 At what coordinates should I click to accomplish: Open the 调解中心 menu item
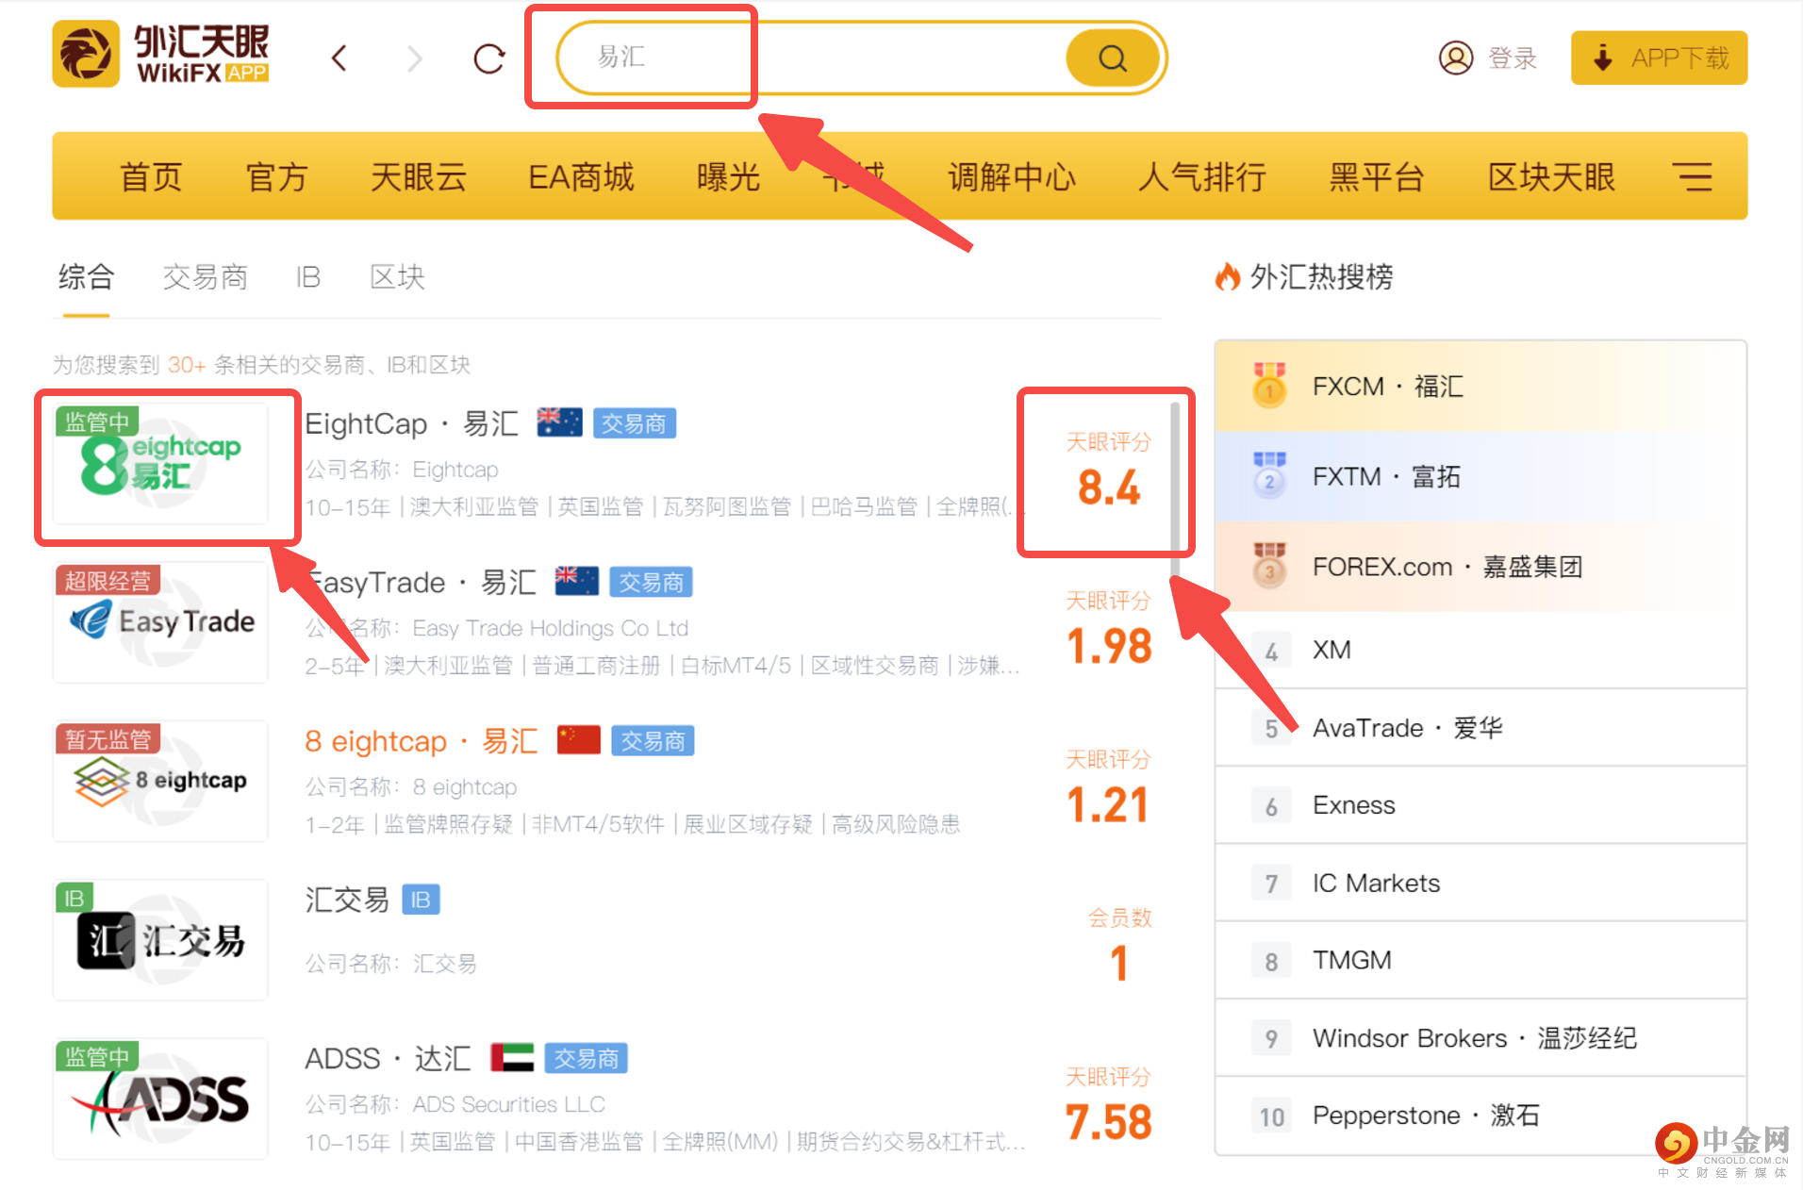point(1012,176)
